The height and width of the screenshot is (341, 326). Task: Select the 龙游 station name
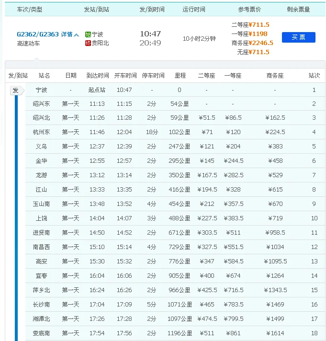pos(41,175)
